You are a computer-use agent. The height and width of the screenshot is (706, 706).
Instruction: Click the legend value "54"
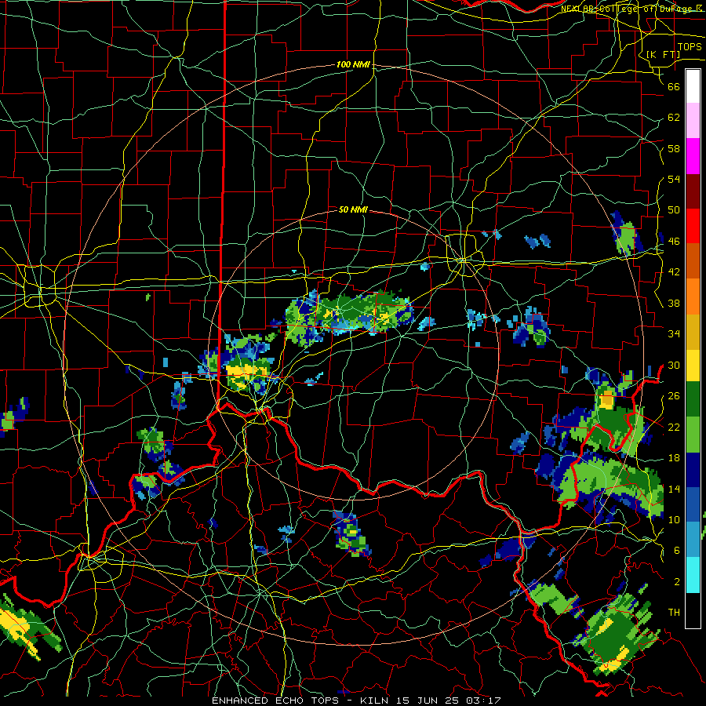click(x=674, y=179)
